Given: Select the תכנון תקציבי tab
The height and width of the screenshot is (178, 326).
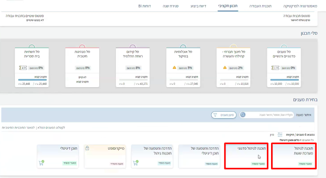Looking at the screenshot, I should pyautogui.click(x=228, y=6).
